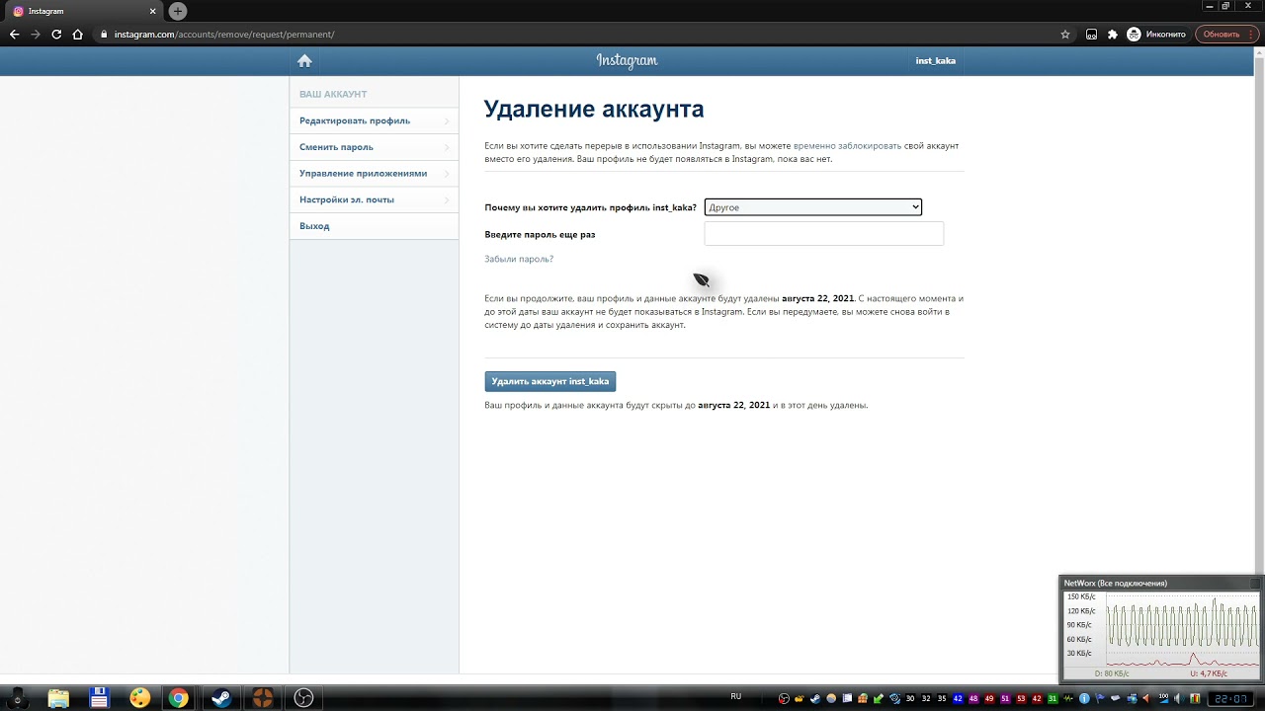Open the deletion reason dropdown showing Другое
The width and height of the screenshot is (1265, 711).
[x=813, y=207]
